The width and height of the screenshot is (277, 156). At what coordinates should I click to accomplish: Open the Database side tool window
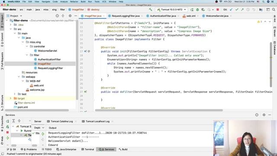275,48
